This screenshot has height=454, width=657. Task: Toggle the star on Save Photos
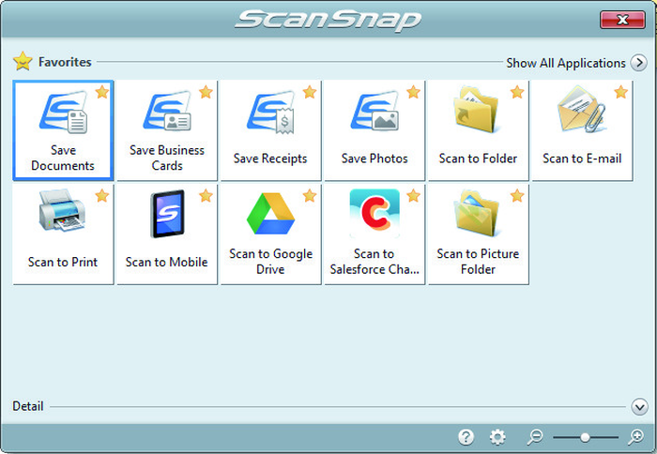(x=413, y=92)
